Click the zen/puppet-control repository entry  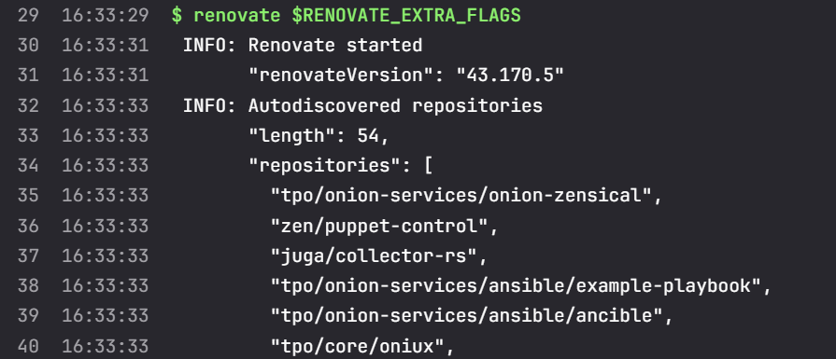pyautogui.click(x=384, y=226)
